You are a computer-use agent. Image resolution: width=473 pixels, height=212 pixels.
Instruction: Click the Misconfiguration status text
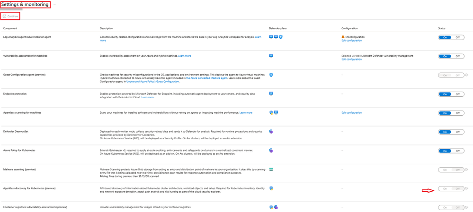355,37
